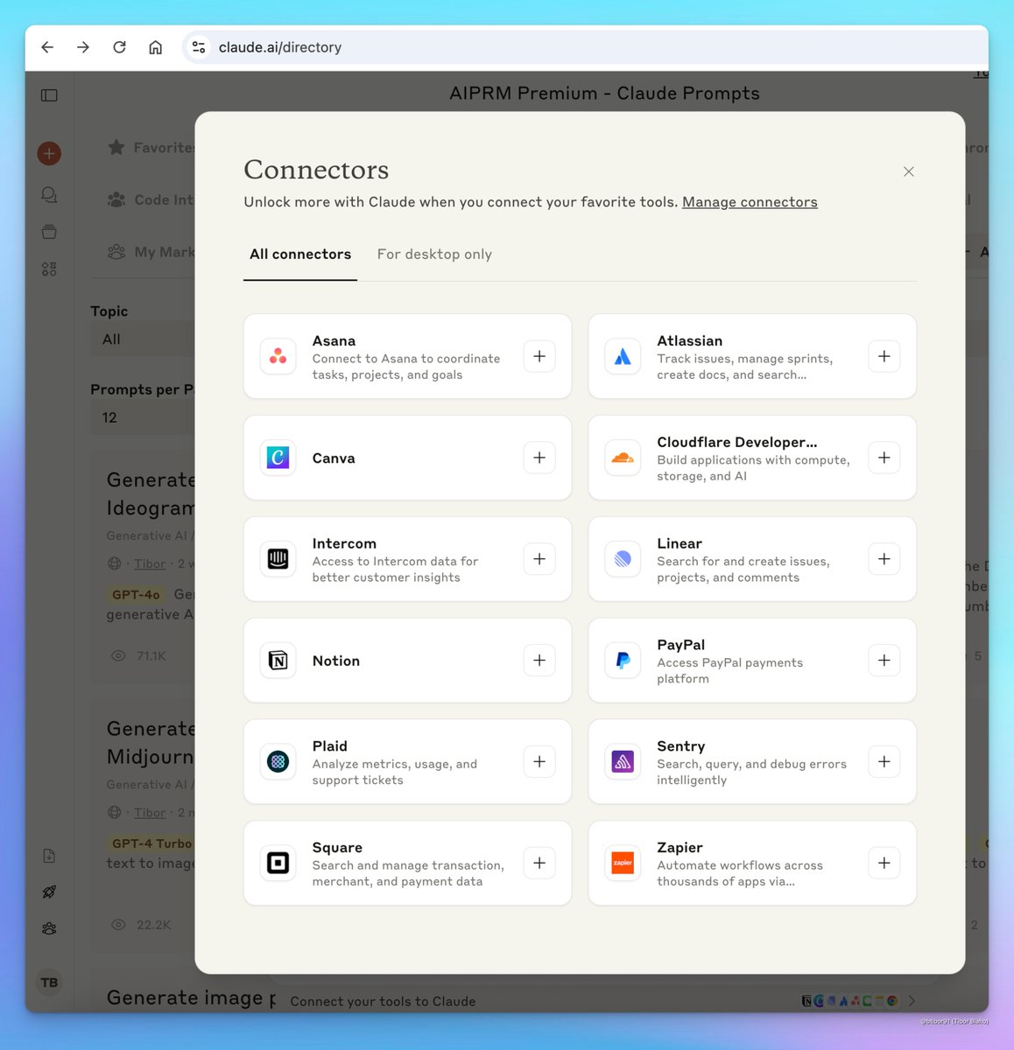The image size is (1014, 1050).
Task: Add the Asana connector
Action: (539, 356)
